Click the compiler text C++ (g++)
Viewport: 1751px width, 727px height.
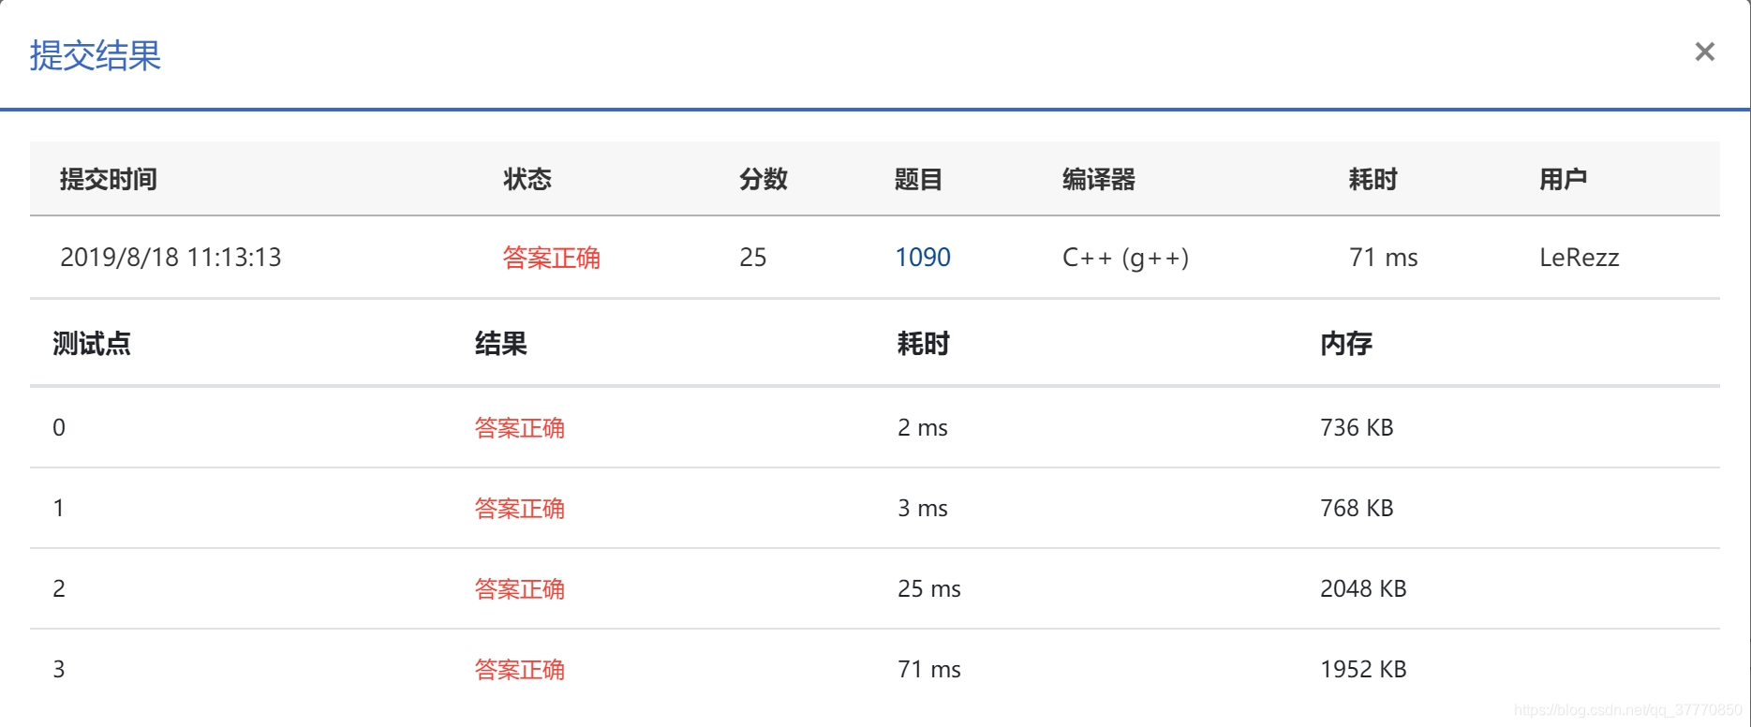(x=1125, y=258)
